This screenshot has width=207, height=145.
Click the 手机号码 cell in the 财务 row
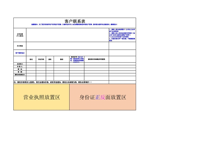pos(41,69)
